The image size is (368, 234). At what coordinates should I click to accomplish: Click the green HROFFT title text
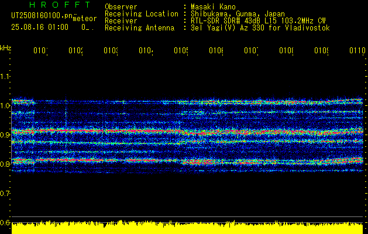click(60, 5)
